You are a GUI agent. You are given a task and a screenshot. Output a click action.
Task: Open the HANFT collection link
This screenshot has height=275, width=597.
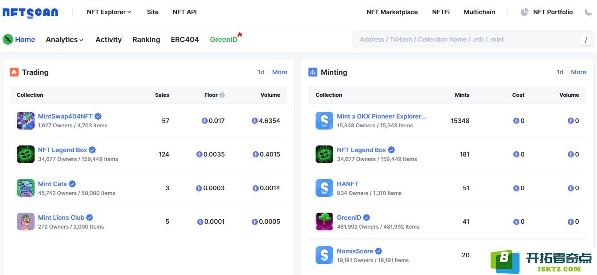[347, 184]
